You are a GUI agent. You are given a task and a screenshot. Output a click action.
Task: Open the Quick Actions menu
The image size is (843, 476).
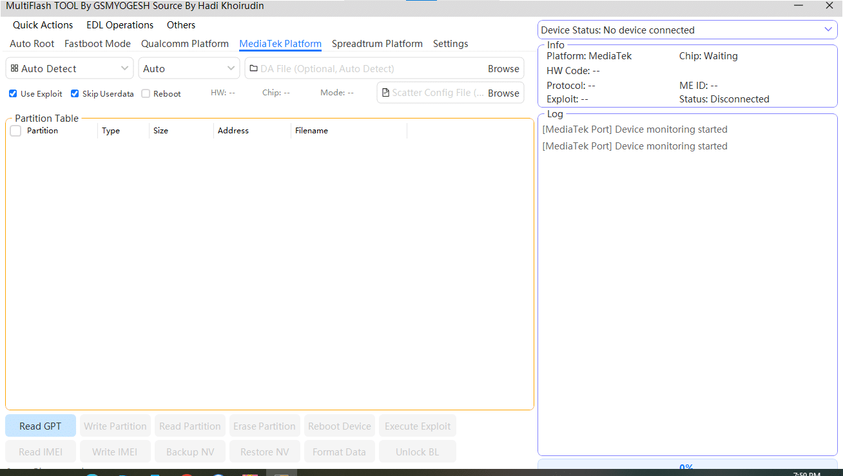(x=43, y=25)
